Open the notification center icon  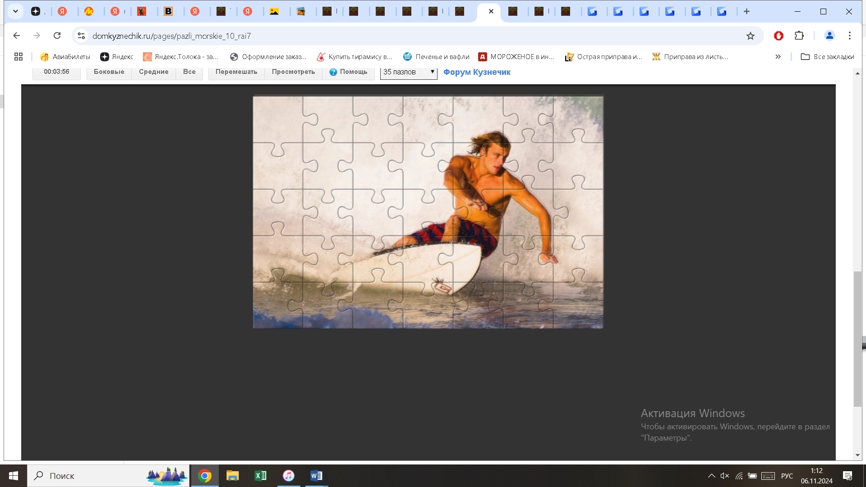[848, 476]
